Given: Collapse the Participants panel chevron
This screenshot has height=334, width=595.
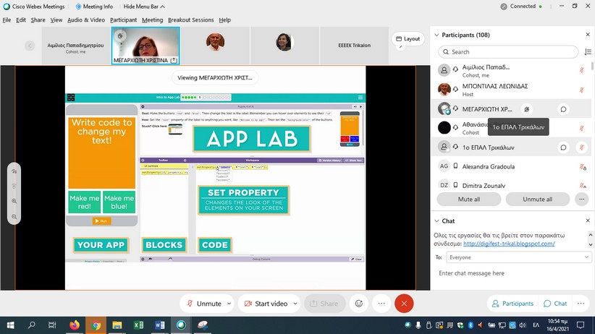Looking at the screenshot, I should 436,35.
